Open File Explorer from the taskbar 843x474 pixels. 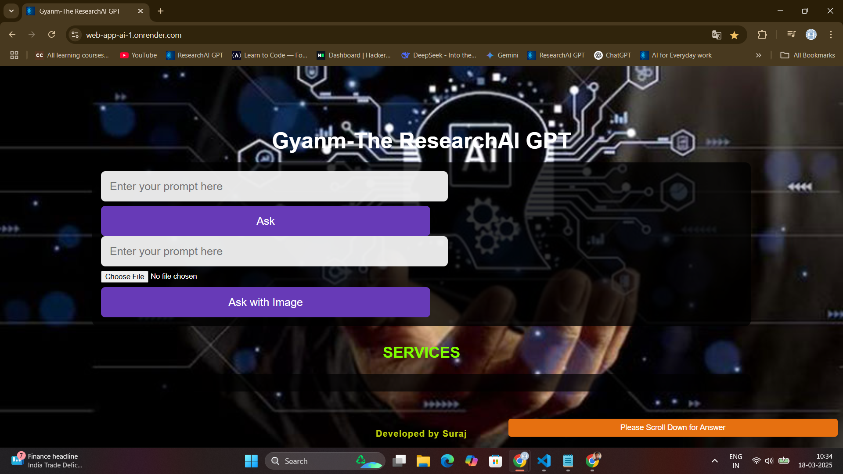point(423,461)
